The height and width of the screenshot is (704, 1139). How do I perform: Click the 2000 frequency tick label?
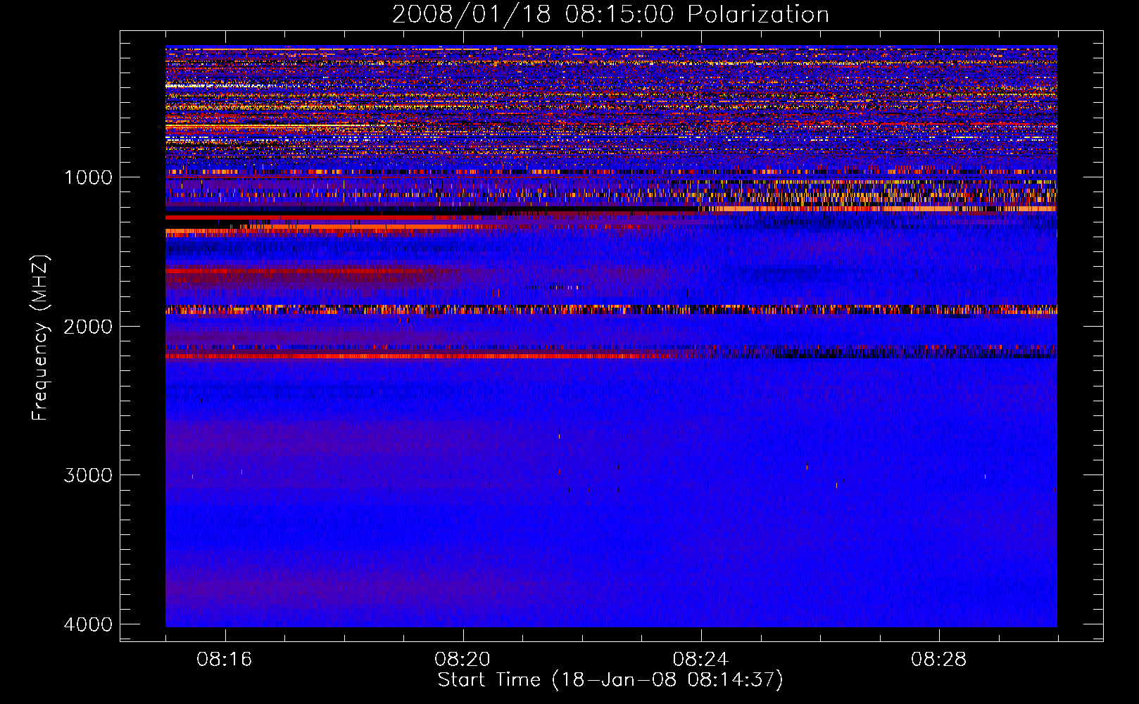pos(88,327)
